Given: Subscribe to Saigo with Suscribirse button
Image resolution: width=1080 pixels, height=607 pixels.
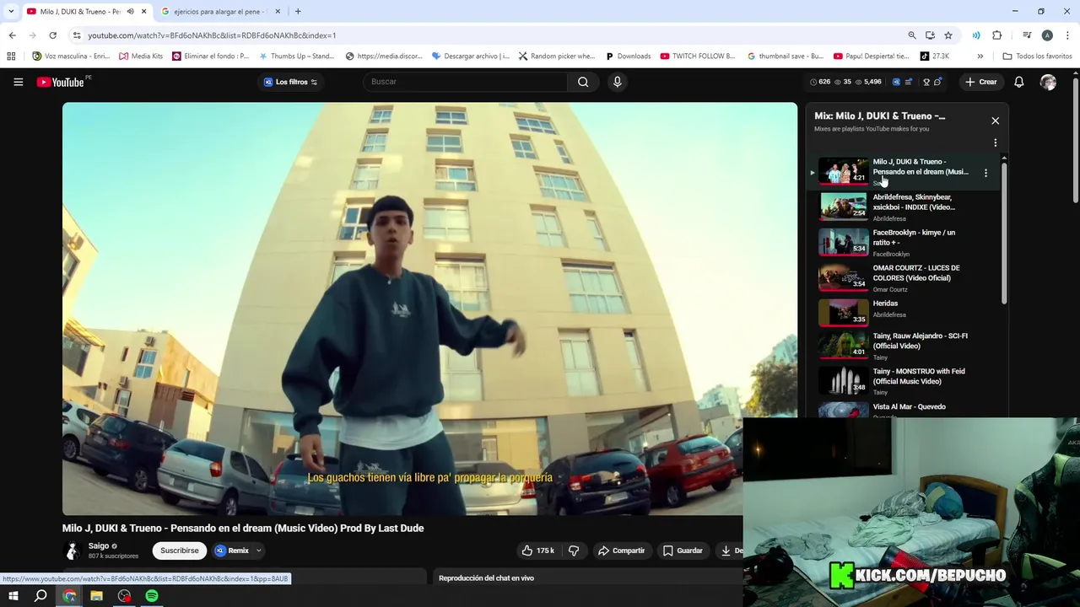Looking at the screenshot, I should pyautogui.click(x=179, y=551).
